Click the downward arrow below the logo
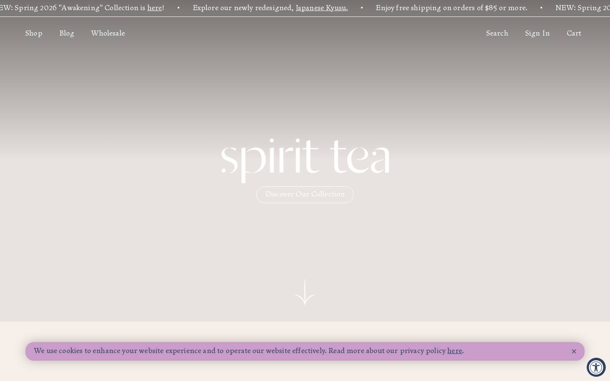 click(x=305, y=292)
